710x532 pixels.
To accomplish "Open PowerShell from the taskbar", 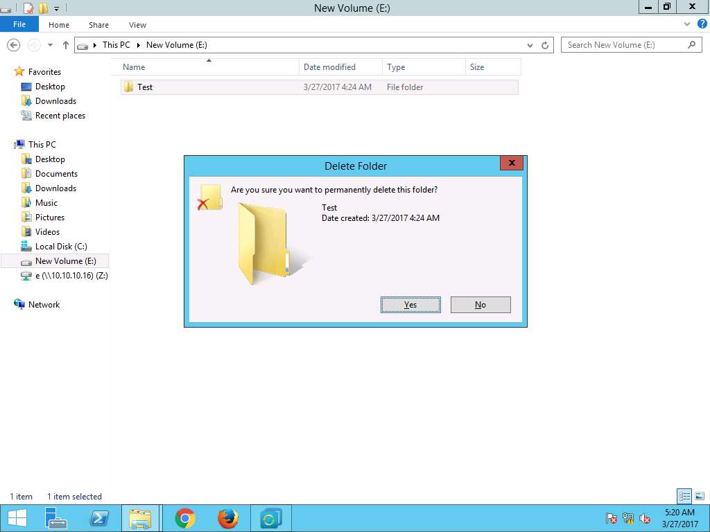I will tap(98, 518).
